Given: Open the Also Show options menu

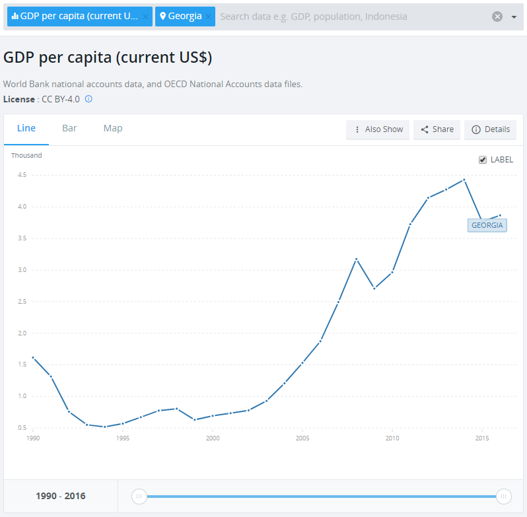Looking at the screenshot, I should (378, 129).
